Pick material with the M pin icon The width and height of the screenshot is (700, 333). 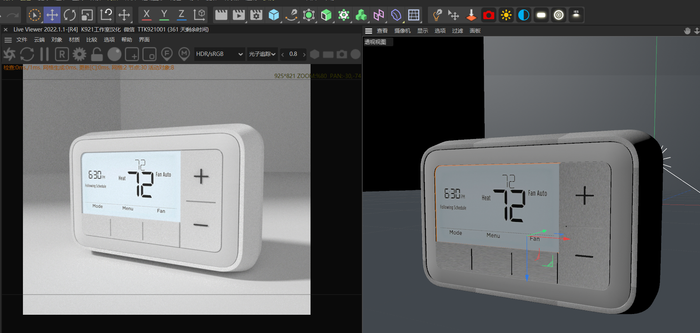click(x=184, y=54)
